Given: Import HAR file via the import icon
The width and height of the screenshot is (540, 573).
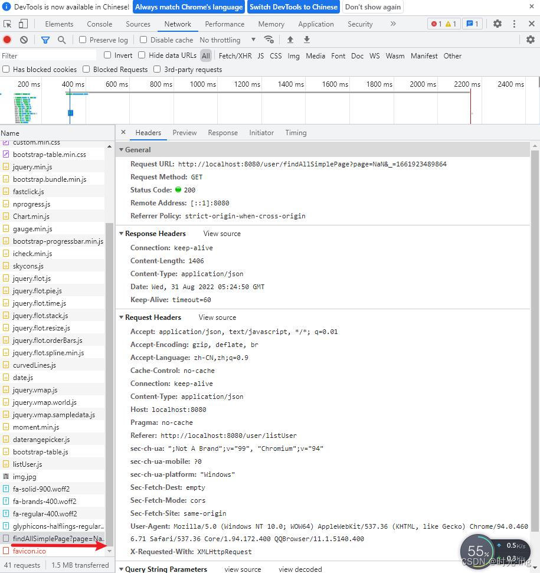Looking at the screenshot, I should coord(289,40).
